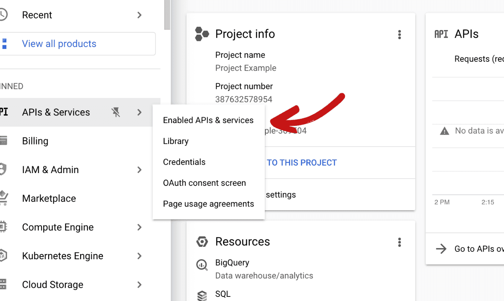
Task: Open Kubernetes Engine in the sidebar
Action: pyautogui.click(x=80, y=256)
